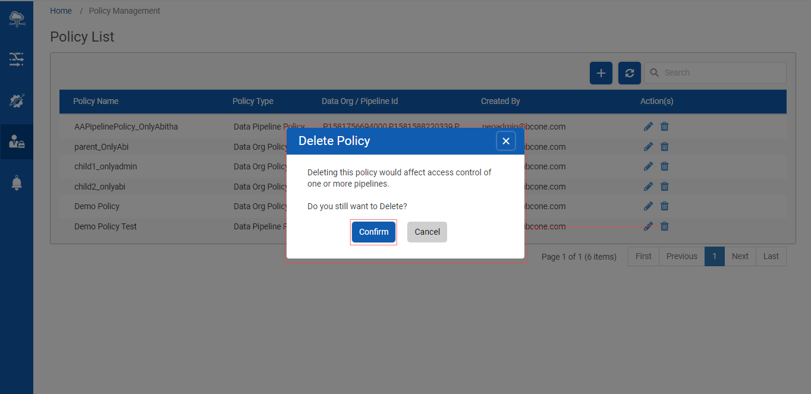This screenshot has width=811, height=394.
Task: Jump to the Last page
Action: (771, 256)
